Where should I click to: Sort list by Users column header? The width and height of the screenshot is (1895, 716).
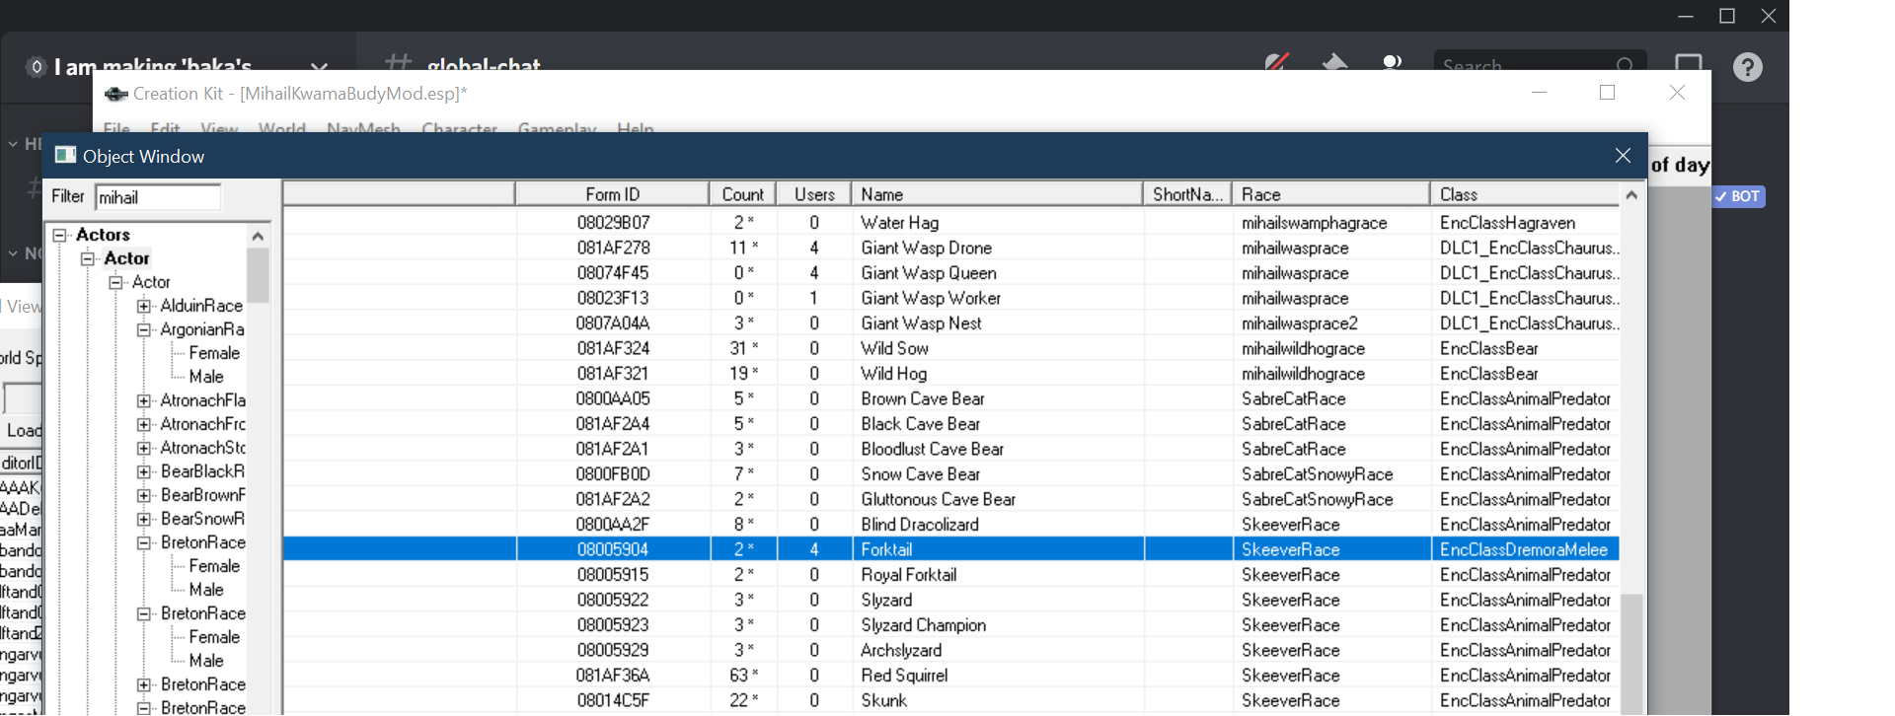[814, 194]
